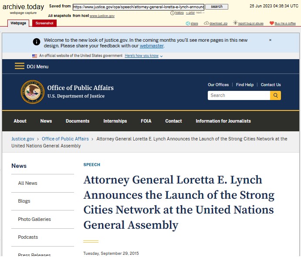Open Information for Journalists nav item
The height and width of the screenshot is (257, 301).
click(223, 121)
